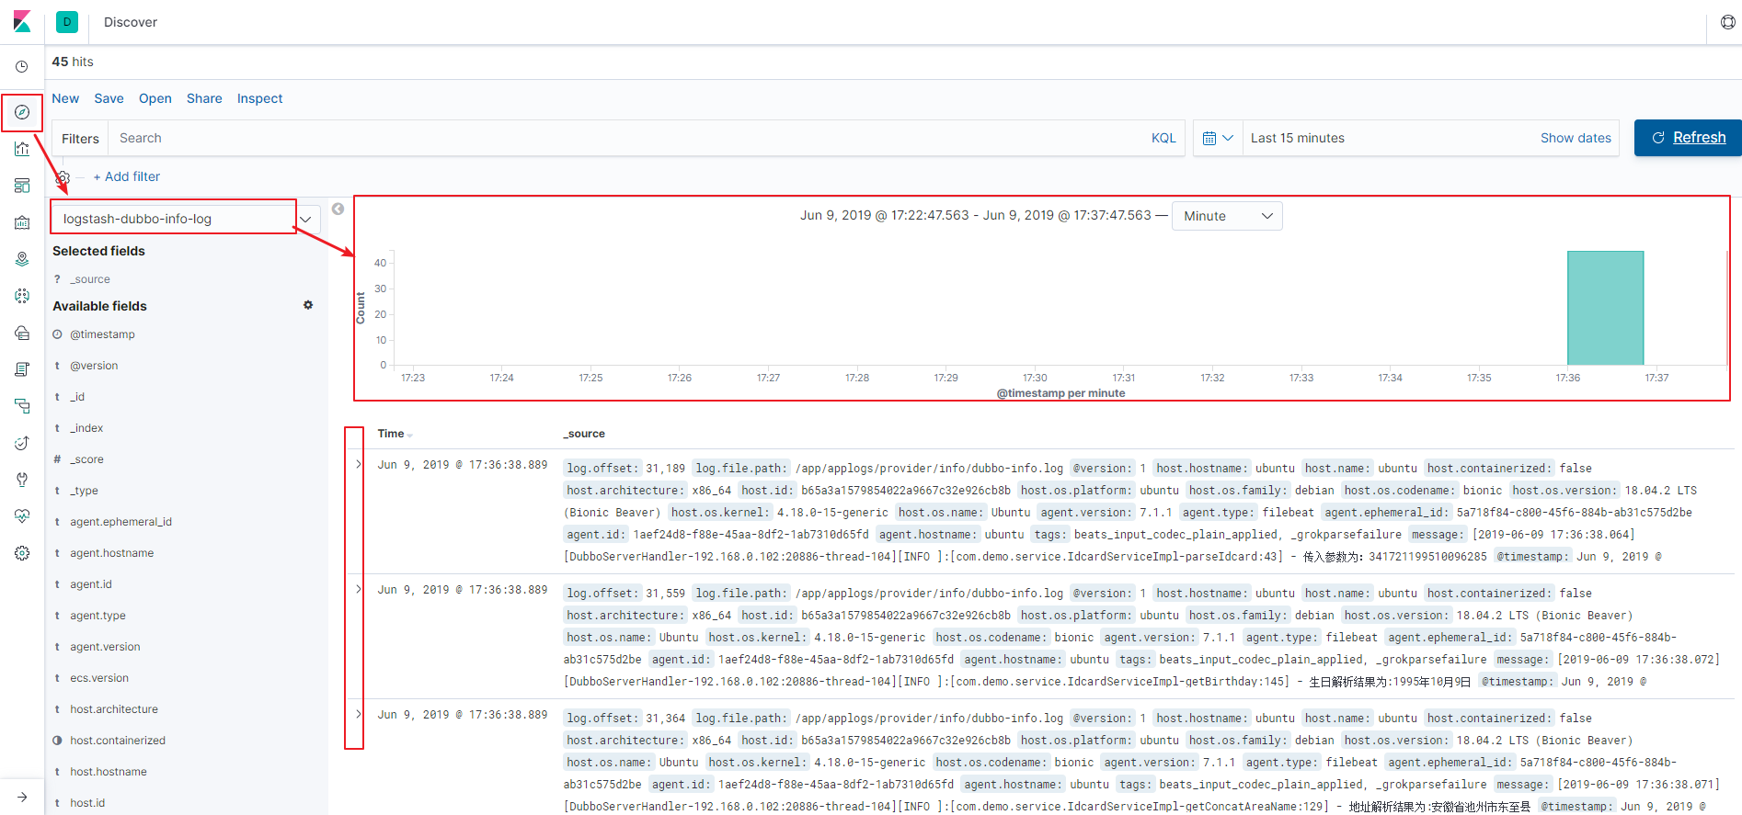Click the Discover breadcrumb title

pyautogui.click(x=131, y=22)
